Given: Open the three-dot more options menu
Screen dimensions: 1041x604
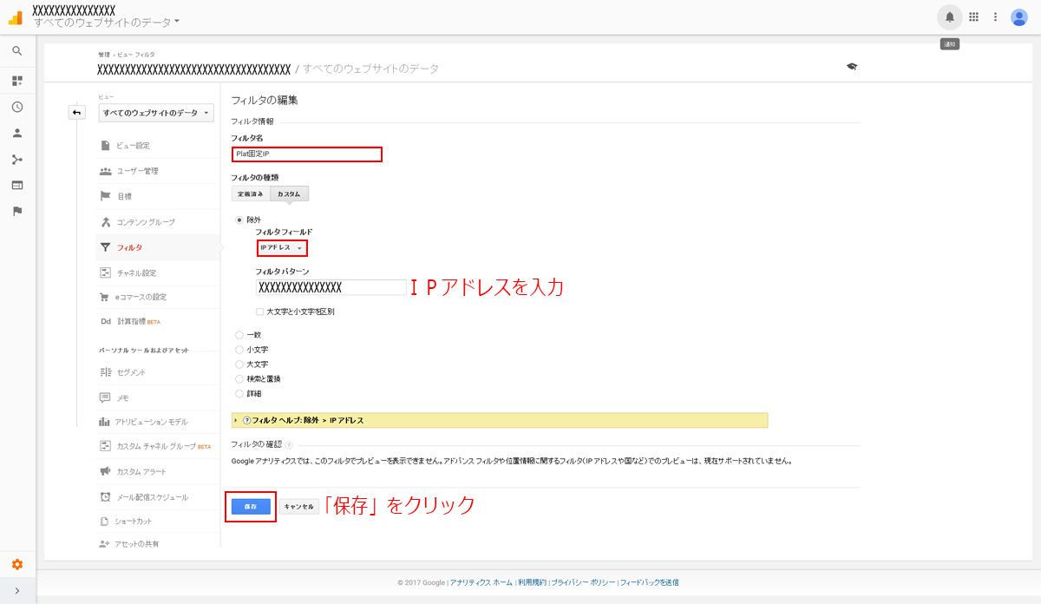Looking at the screenshot, I should pyautogui.click(x=996, y=16).
